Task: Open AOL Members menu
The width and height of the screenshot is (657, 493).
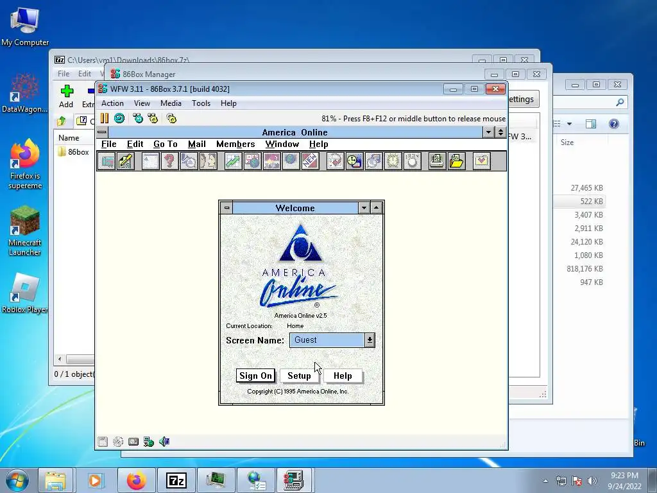Action: [x=235, y=144]
